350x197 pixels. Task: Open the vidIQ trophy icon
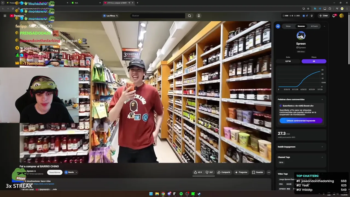(x=311, y=16)
